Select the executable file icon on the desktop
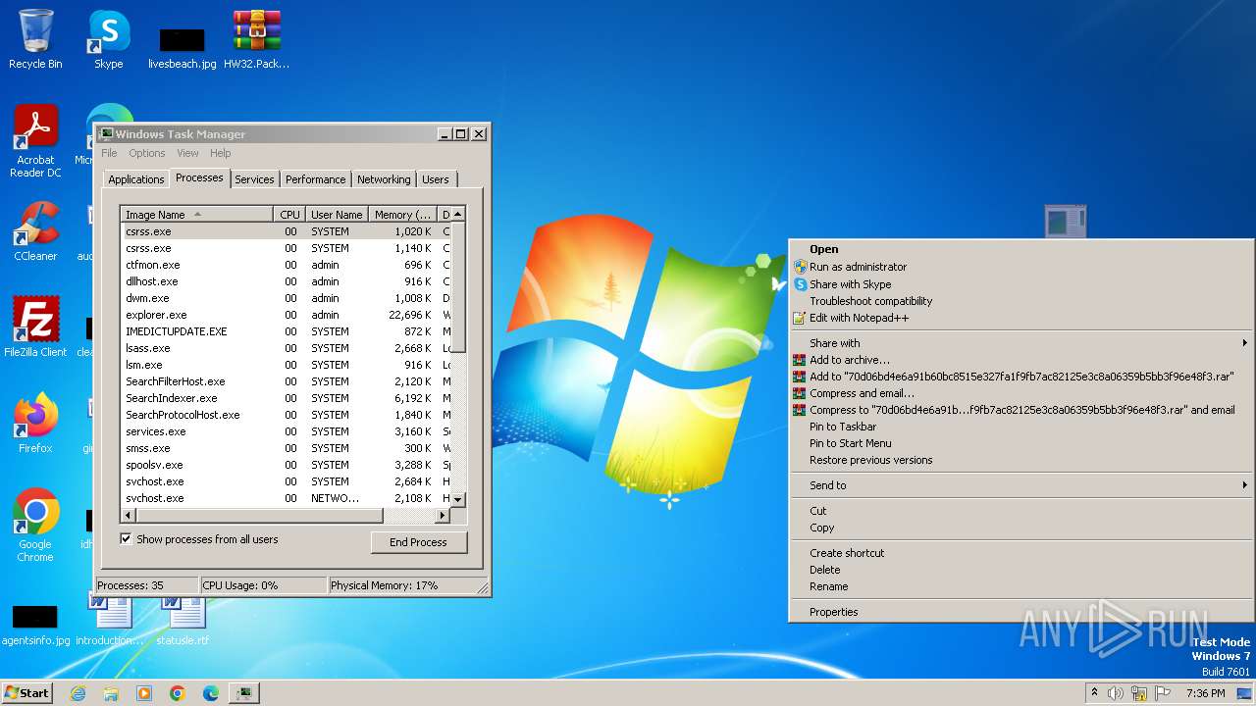This screenshot has width=1256, height=706. (x=1066, y=222)
